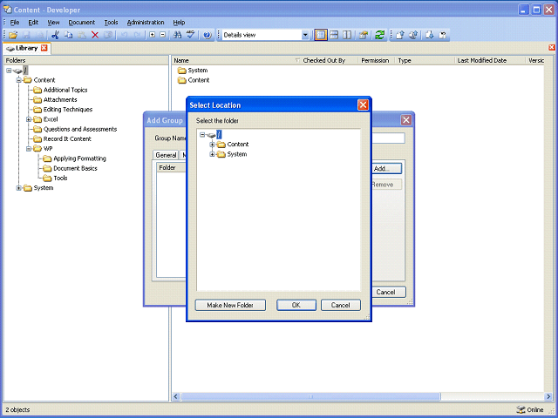Open the Help menu

point(179,23)
